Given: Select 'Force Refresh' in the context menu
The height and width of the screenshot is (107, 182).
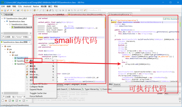Looking at the screenshot, I should click(x=36, y=96).
